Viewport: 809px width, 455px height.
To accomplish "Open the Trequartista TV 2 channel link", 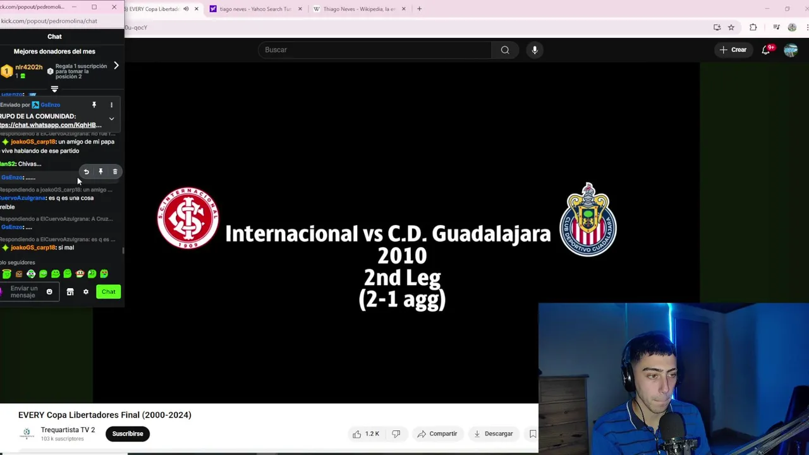I will [68, 430].
